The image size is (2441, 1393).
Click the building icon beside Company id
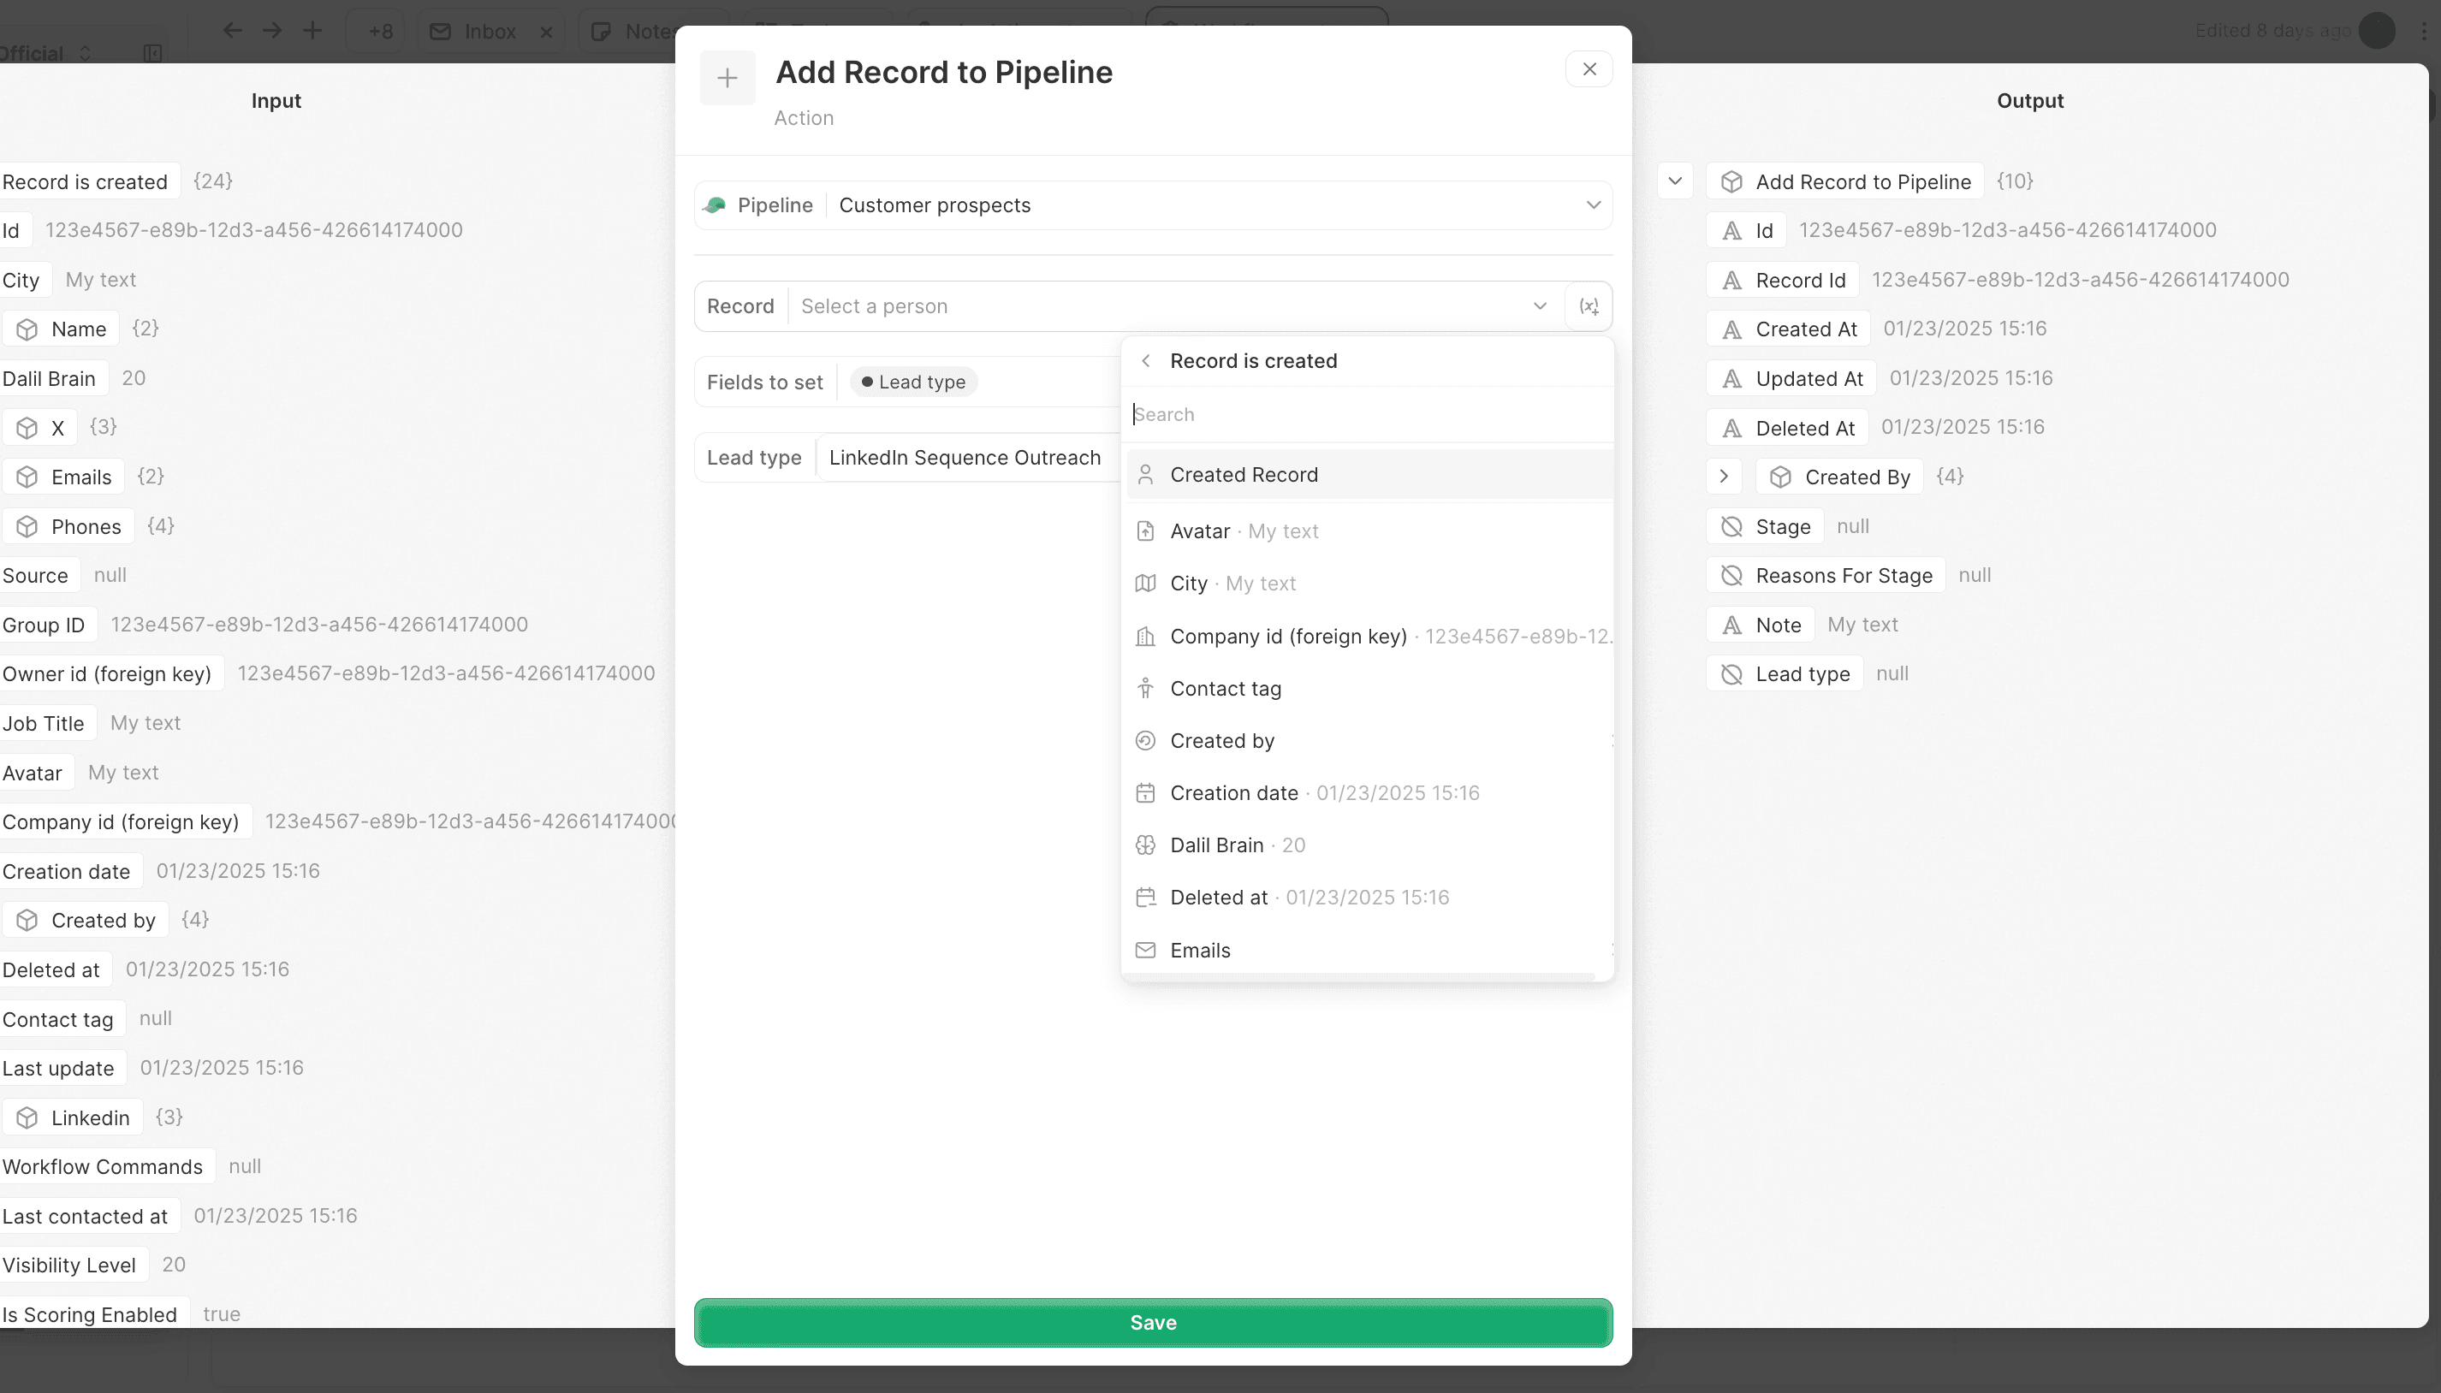coord(1144,637)
